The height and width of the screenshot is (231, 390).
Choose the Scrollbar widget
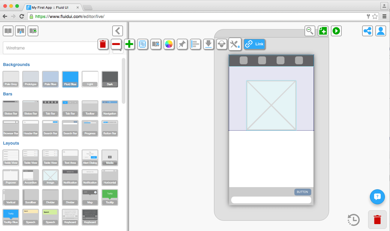(31, 197)
